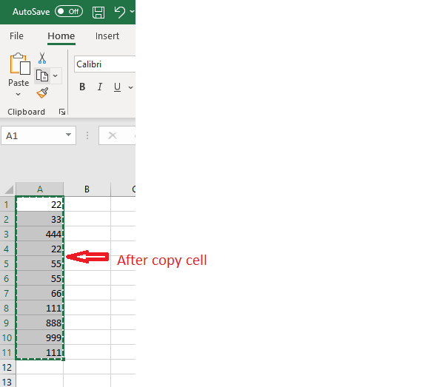Viewport: 445px width, 387px height.
Task: Click cell A6 containing 55
Action: (x=40, y=278)
